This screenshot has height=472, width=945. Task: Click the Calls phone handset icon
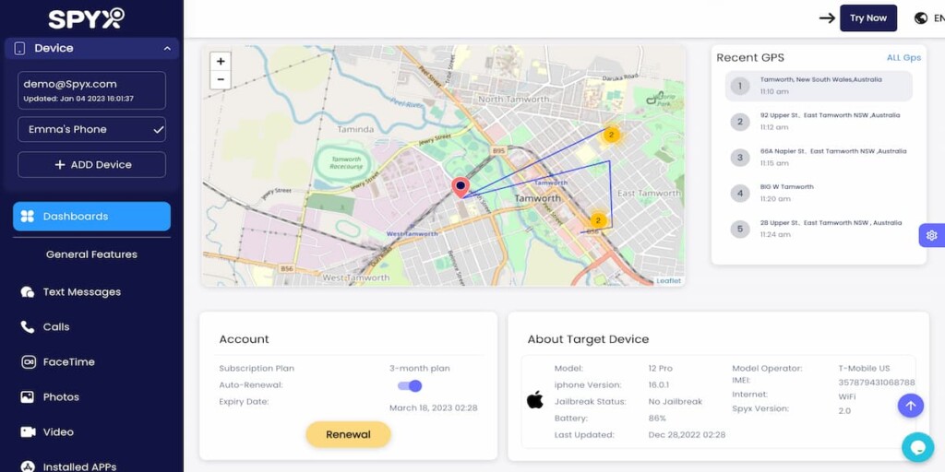pyautogui.click(x=27, y=327)
